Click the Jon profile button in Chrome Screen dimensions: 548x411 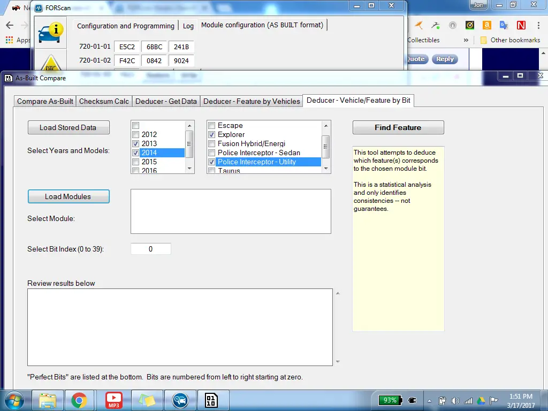[x=478, y=5]
